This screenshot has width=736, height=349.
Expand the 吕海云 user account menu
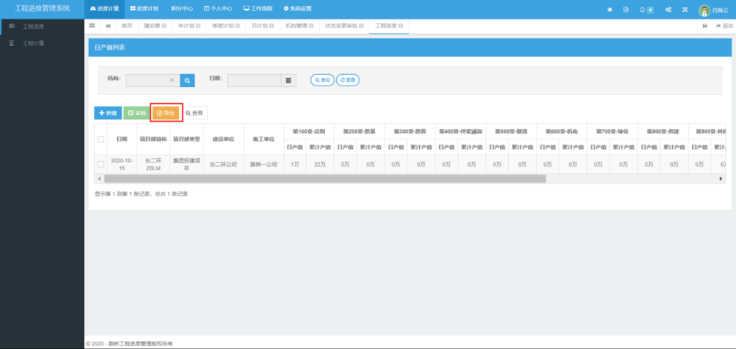point(714,10)
